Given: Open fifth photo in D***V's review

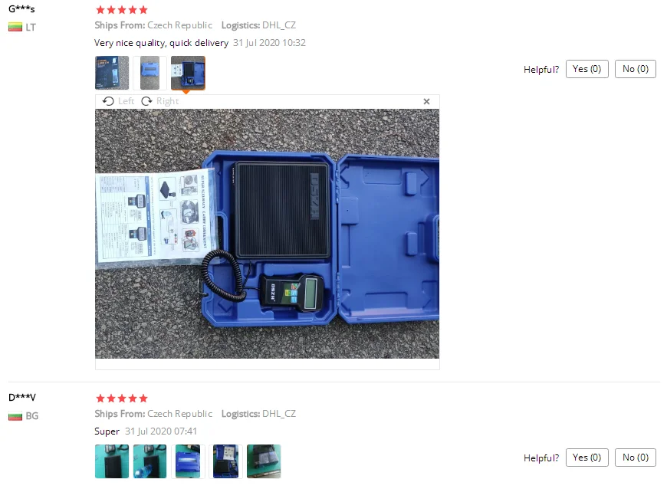Looking at the screenshot, I should click(x=264, y=461).
